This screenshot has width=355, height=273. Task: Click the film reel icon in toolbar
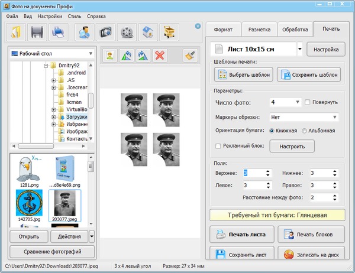pyautogui.click(x=127, y=32)
